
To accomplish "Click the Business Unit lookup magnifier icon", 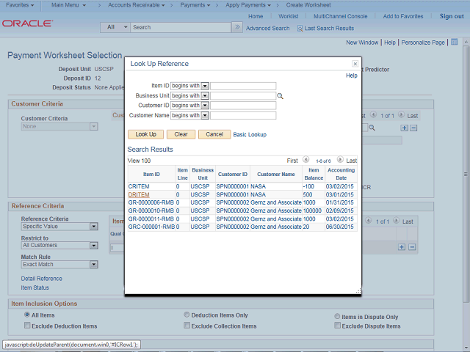I will pos(280,96).
